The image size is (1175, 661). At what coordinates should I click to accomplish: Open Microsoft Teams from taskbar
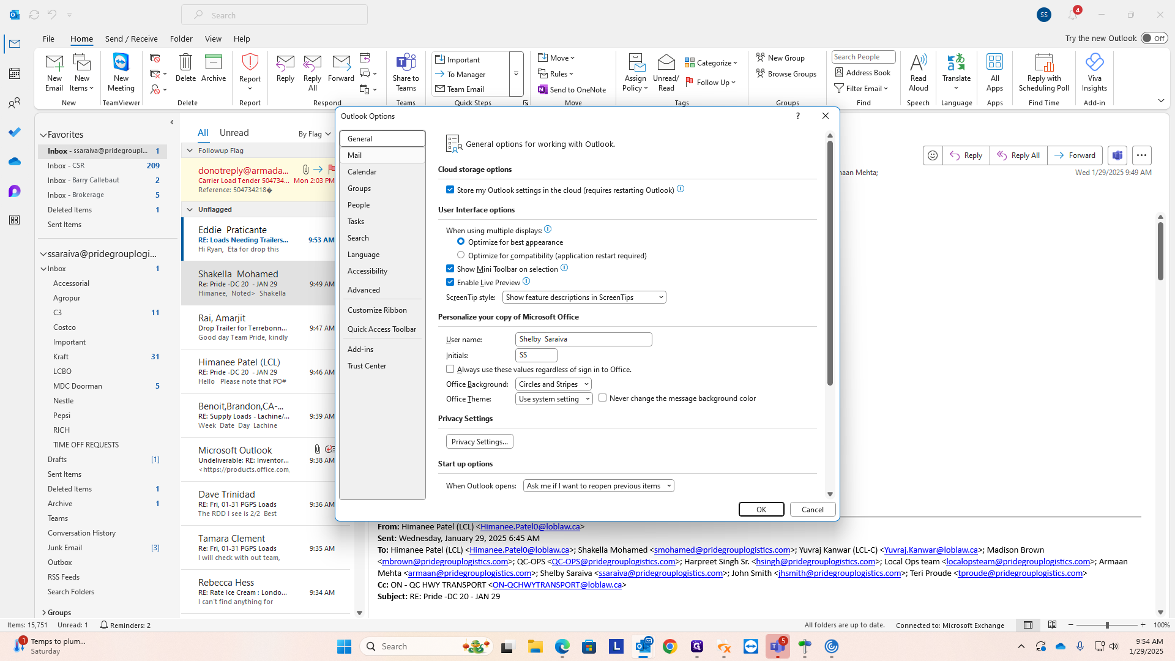(777, 646)
